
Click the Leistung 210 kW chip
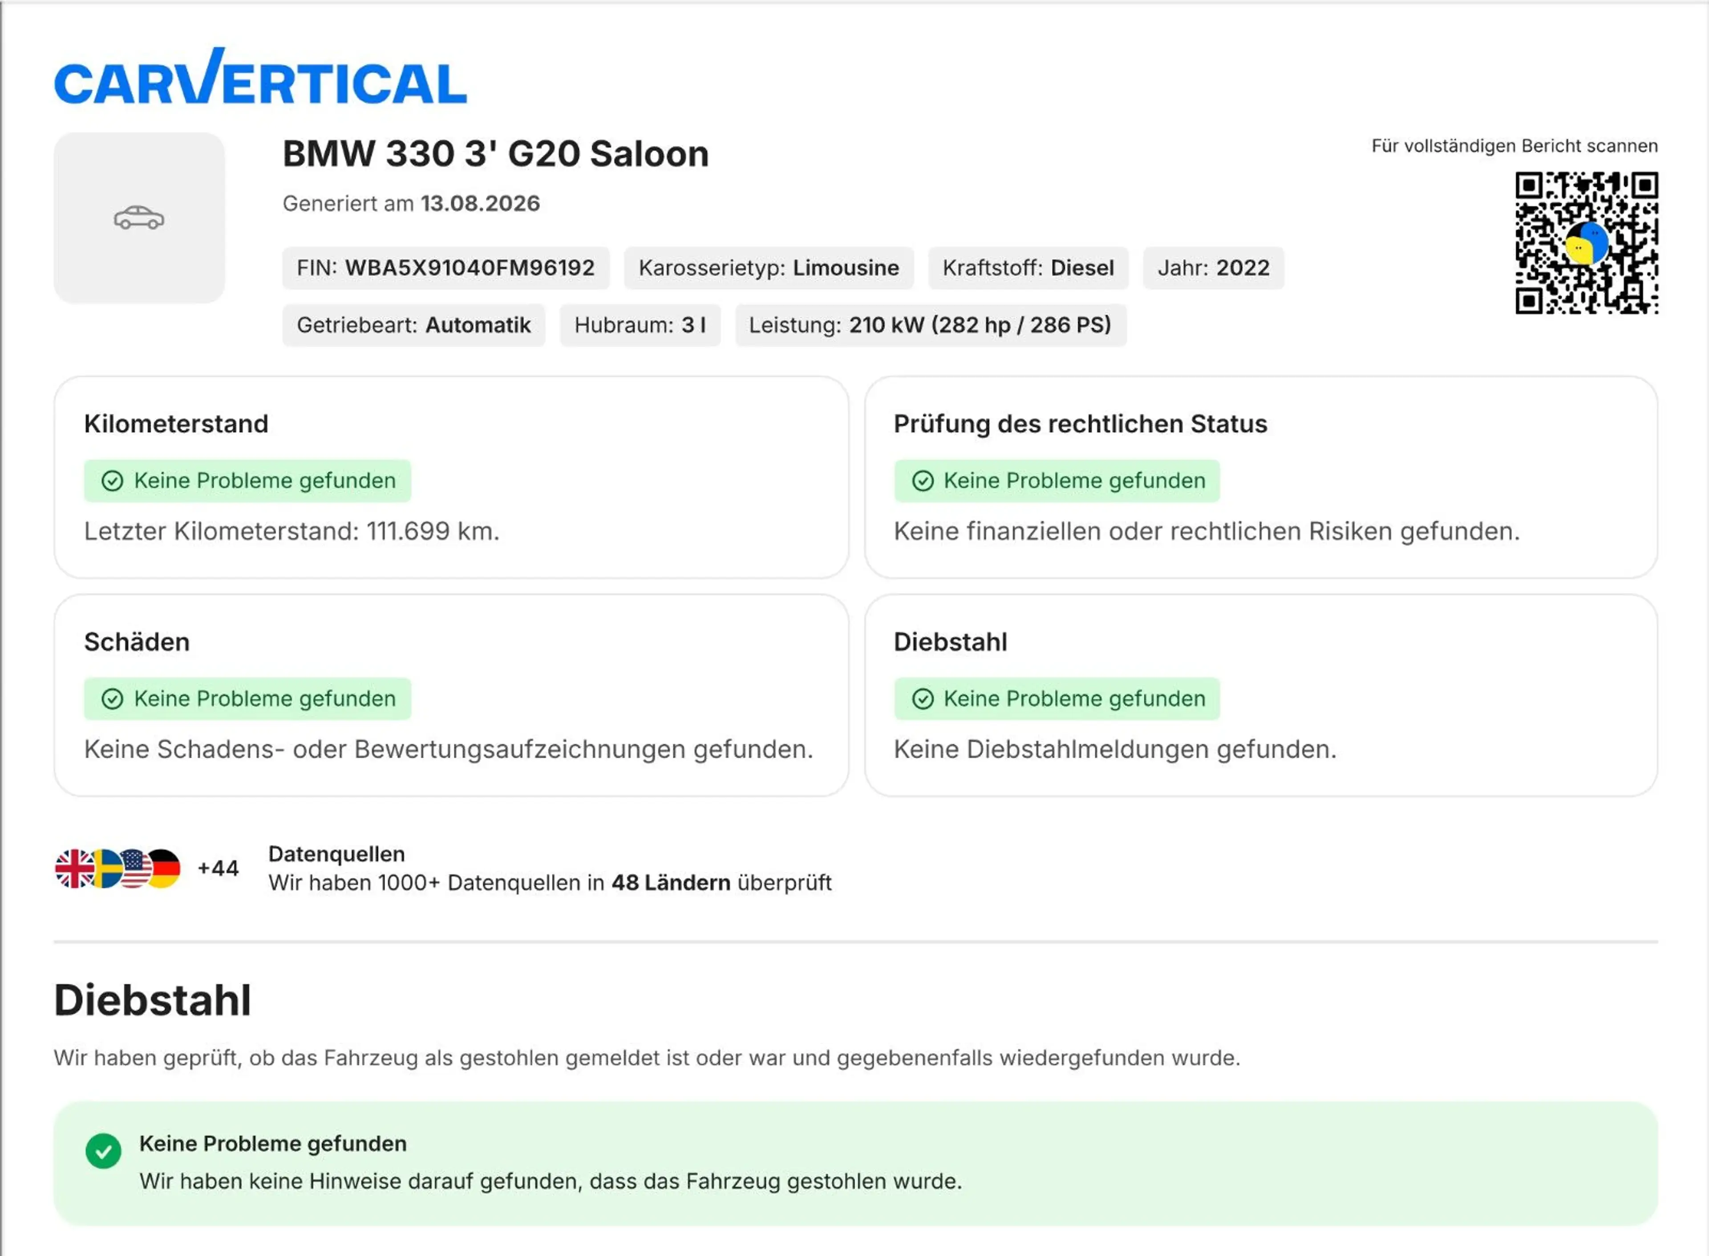tap(930, 326)
